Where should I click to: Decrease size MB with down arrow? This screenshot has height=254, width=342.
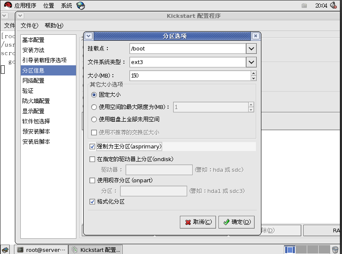[253, 78]
